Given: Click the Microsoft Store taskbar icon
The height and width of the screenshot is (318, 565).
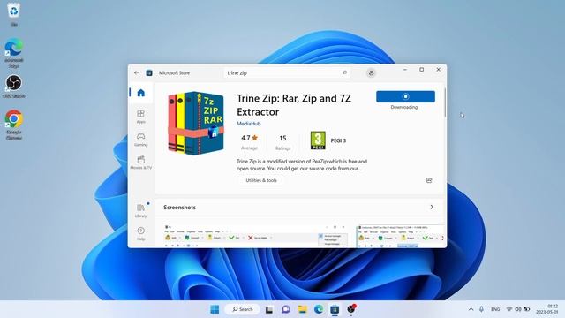Looking at the screenshot, I should click(x=335, y=309).
